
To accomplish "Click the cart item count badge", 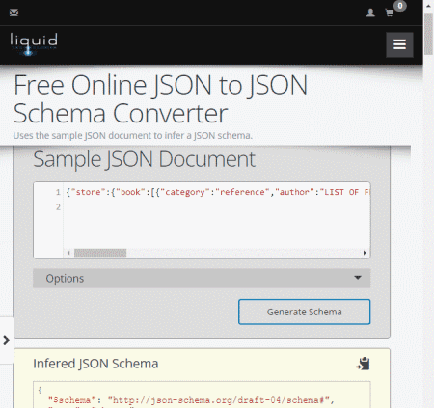I will pos(400,6).
